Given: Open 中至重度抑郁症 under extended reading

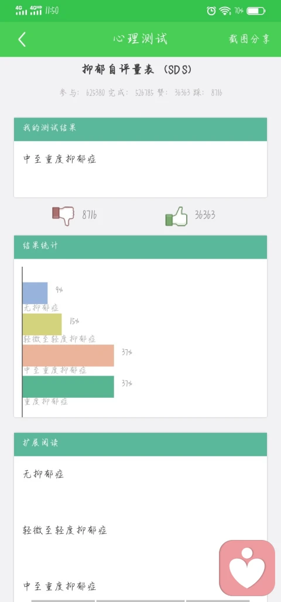Looking at the screenshot, I should [x=60, y=587].
